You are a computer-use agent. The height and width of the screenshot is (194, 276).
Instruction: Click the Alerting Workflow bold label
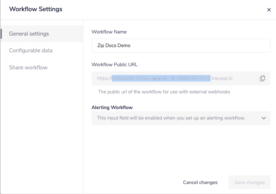(x=112, y=107)
